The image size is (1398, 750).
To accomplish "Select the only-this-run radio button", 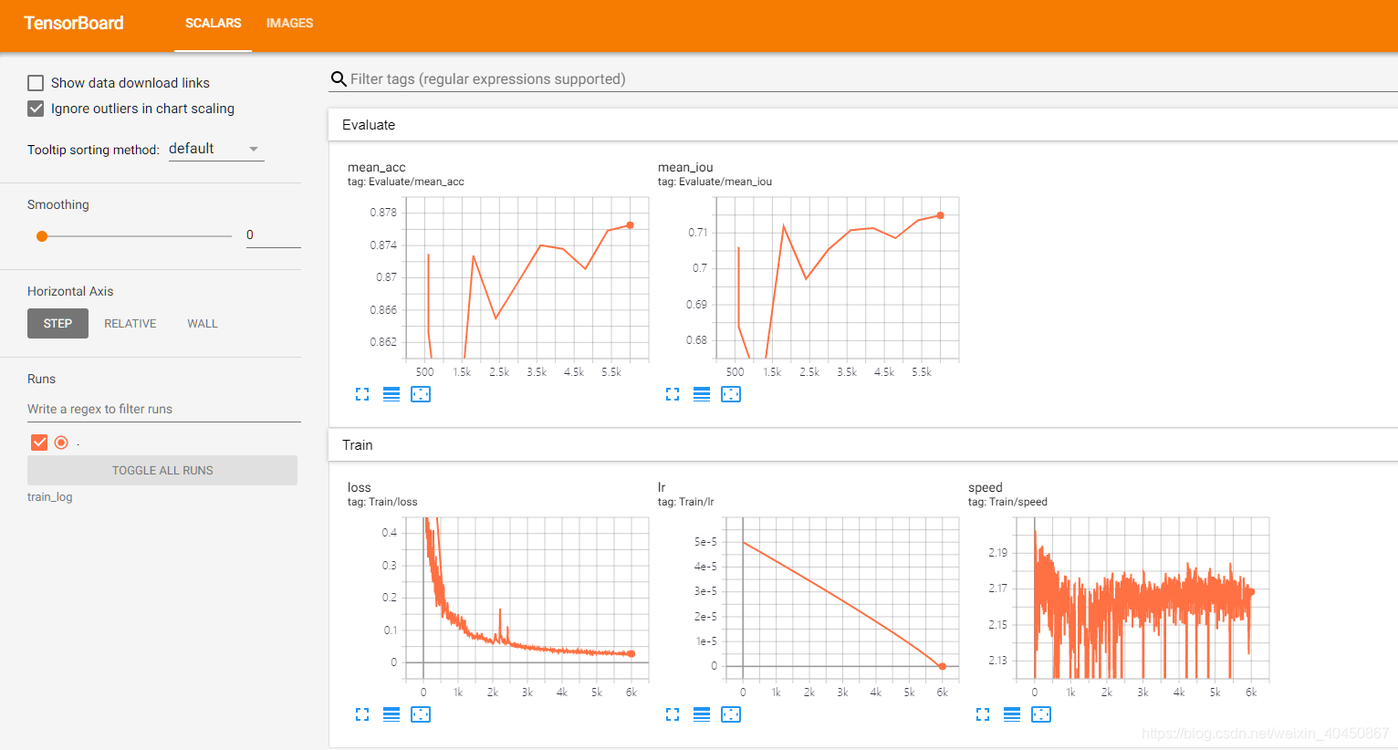I will [x=61, y=443].
